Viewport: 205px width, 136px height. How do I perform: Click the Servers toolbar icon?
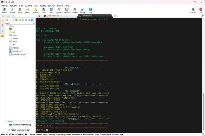(12, 10)
